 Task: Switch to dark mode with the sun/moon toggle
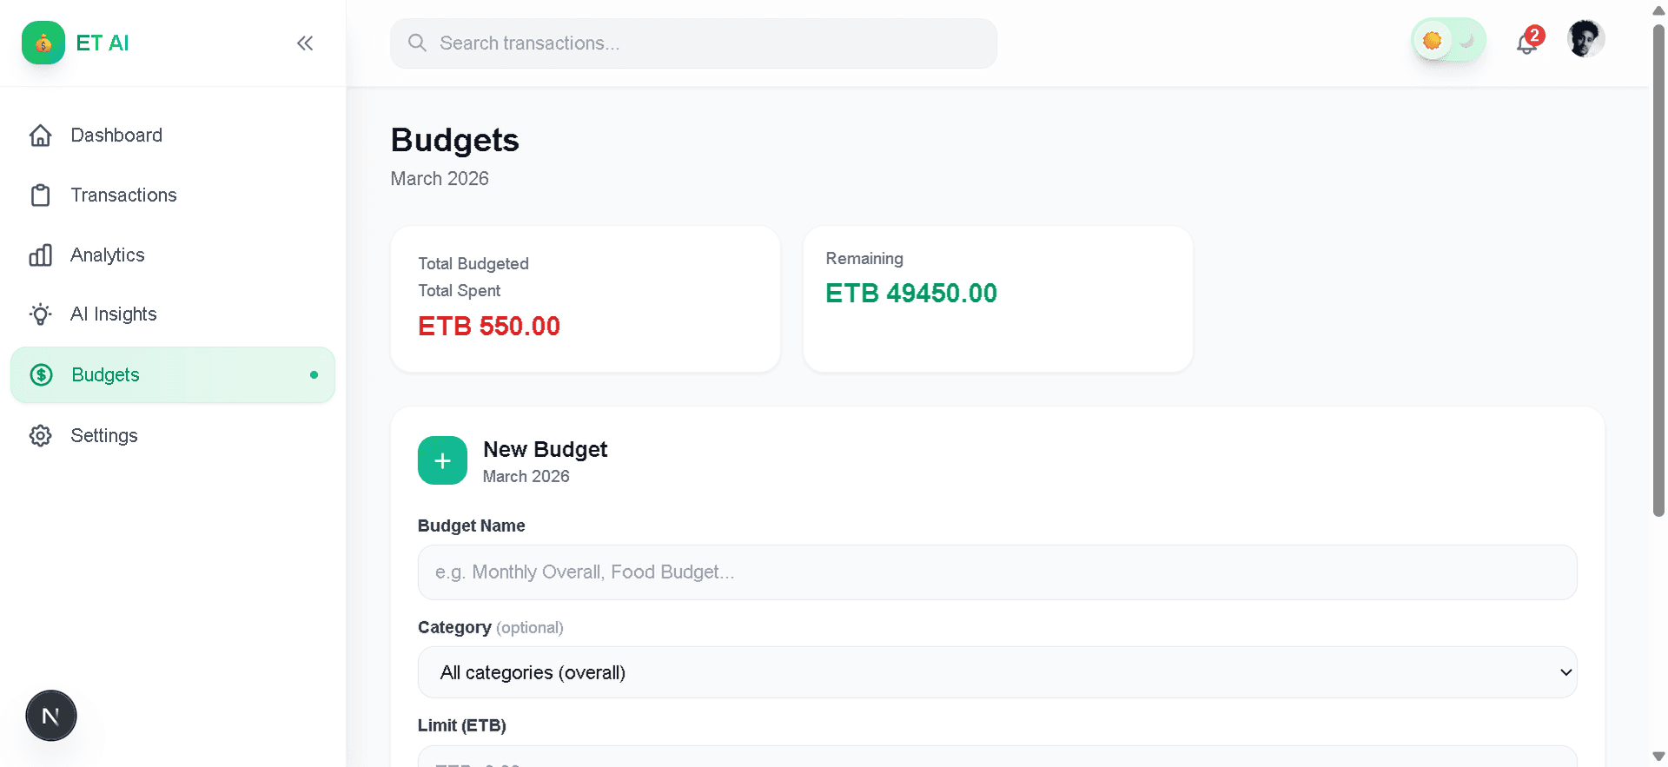pyautogui.click(x=1447, y=39)
